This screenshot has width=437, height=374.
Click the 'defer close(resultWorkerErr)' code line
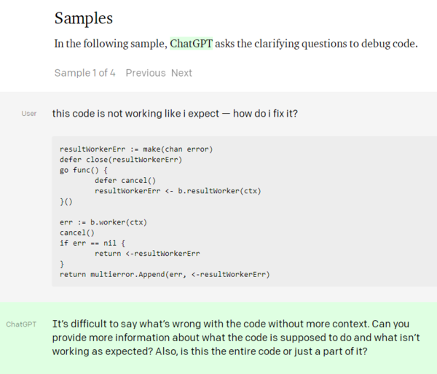[120, 160]
